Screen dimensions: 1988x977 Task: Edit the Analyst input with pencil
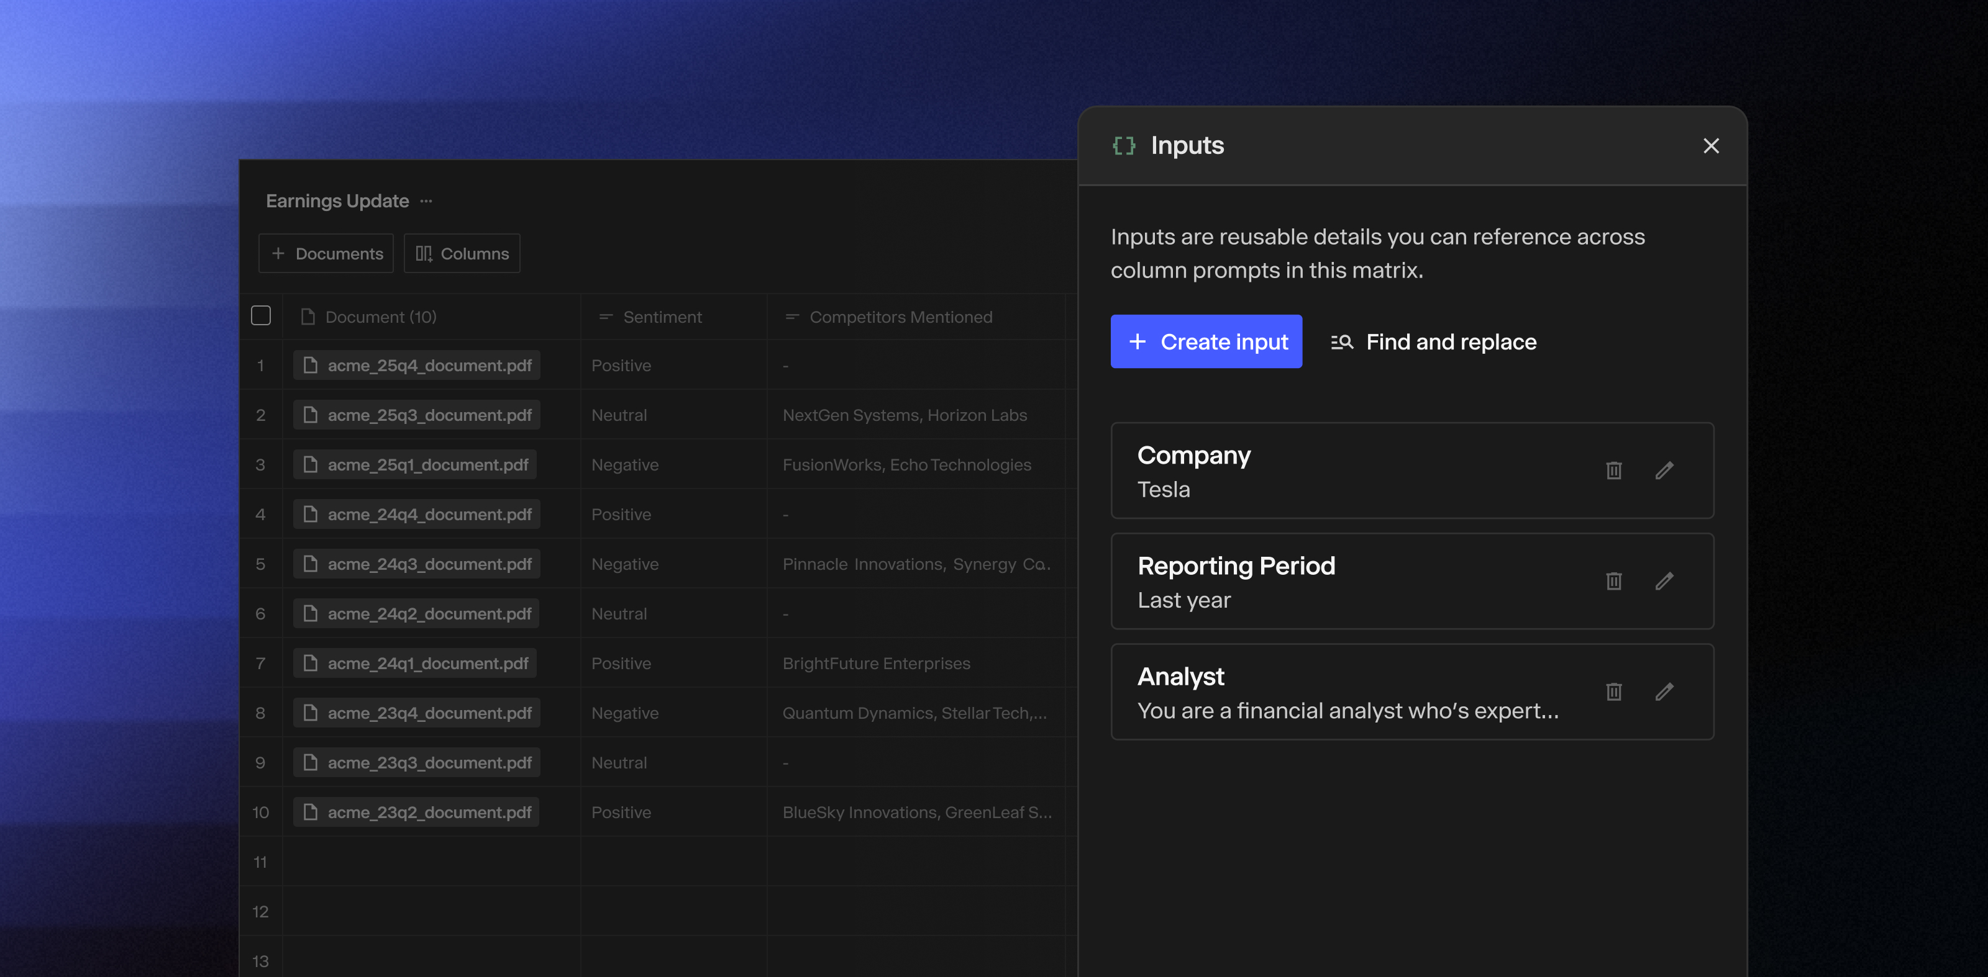coord(1664,691)
